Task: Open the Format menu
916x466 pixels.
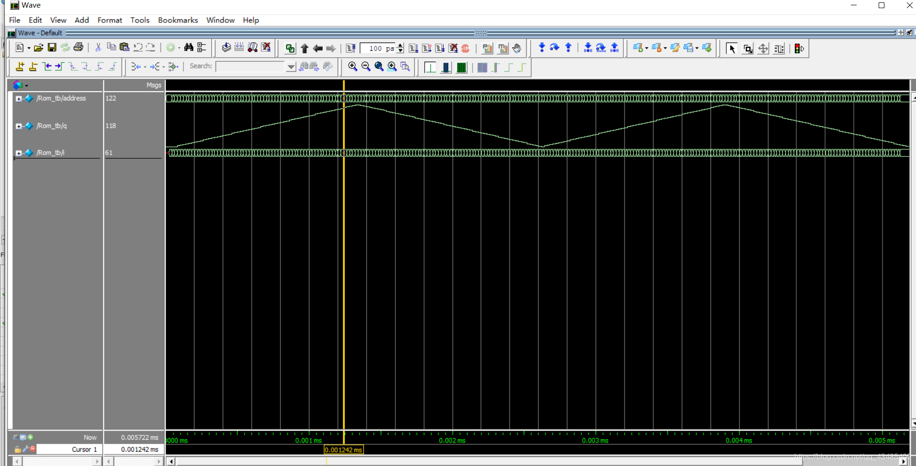Action: pos(110,20)
